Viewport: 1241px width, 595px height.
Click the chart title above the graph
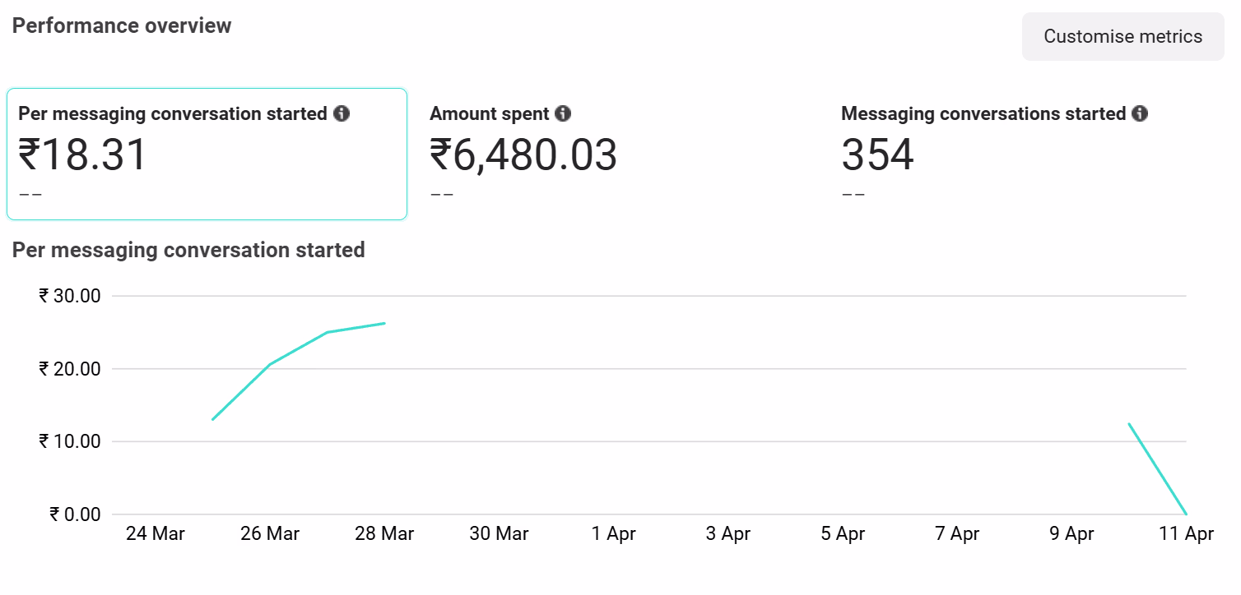pos(188,250)
